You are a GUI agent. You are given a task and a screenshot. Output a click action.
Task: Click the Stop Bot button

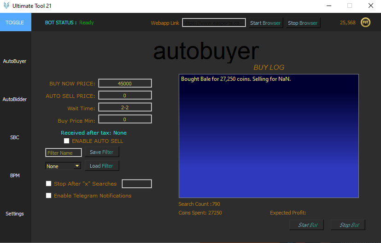[348, 225]
